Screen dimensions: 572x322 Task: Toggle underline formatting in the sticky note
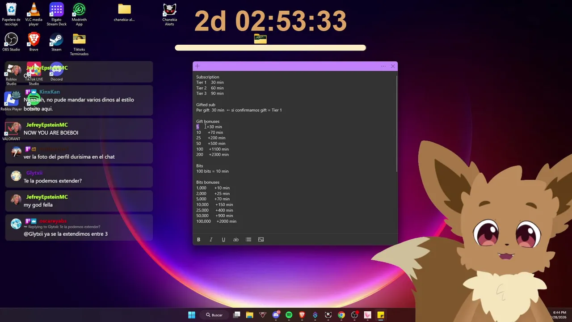(223, 240)
